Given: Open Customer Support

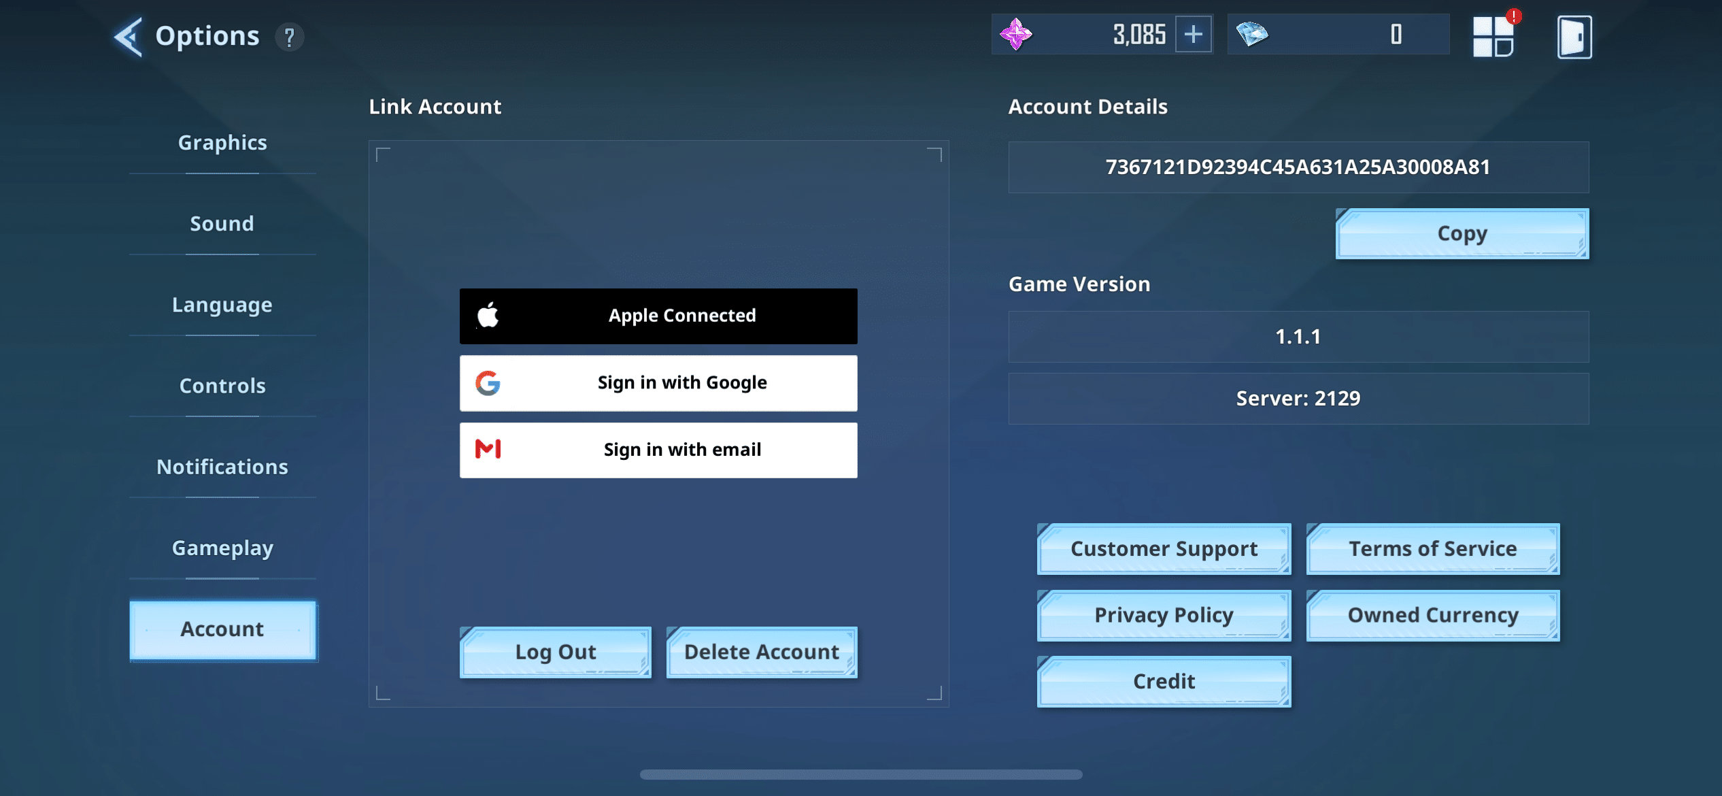Looking at the screenshot, I should click(x=1164, y=548).
